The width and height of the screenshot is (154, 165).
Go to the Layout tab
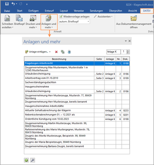(64, 11)
